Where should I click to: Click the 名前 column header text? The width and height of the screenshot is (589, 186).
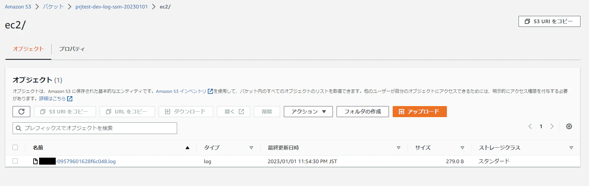tap(38, 148)
